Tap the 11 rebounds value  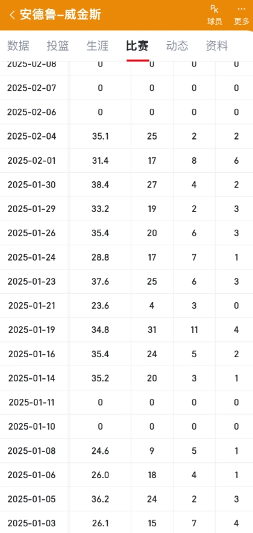pyautogui.click(x=194, y=330)
